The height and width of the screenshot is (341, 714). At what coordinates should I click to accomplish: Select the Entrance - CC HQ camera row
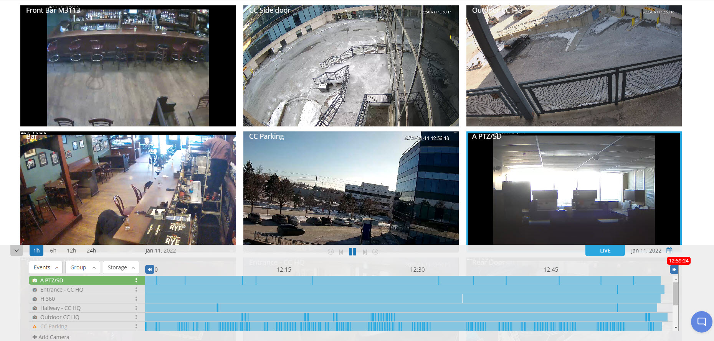coord(87,290)
